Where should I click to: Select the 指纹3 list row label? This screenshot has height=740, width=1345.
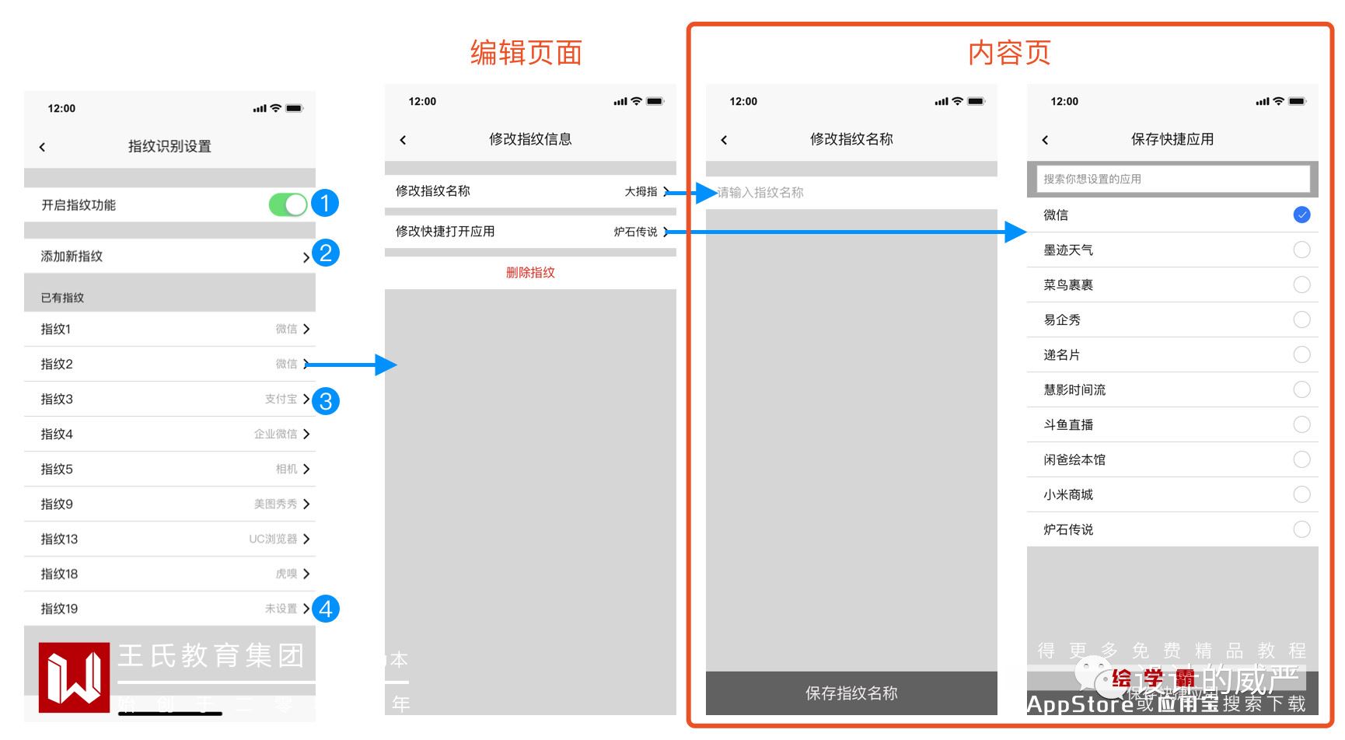[x=57, y=399]
